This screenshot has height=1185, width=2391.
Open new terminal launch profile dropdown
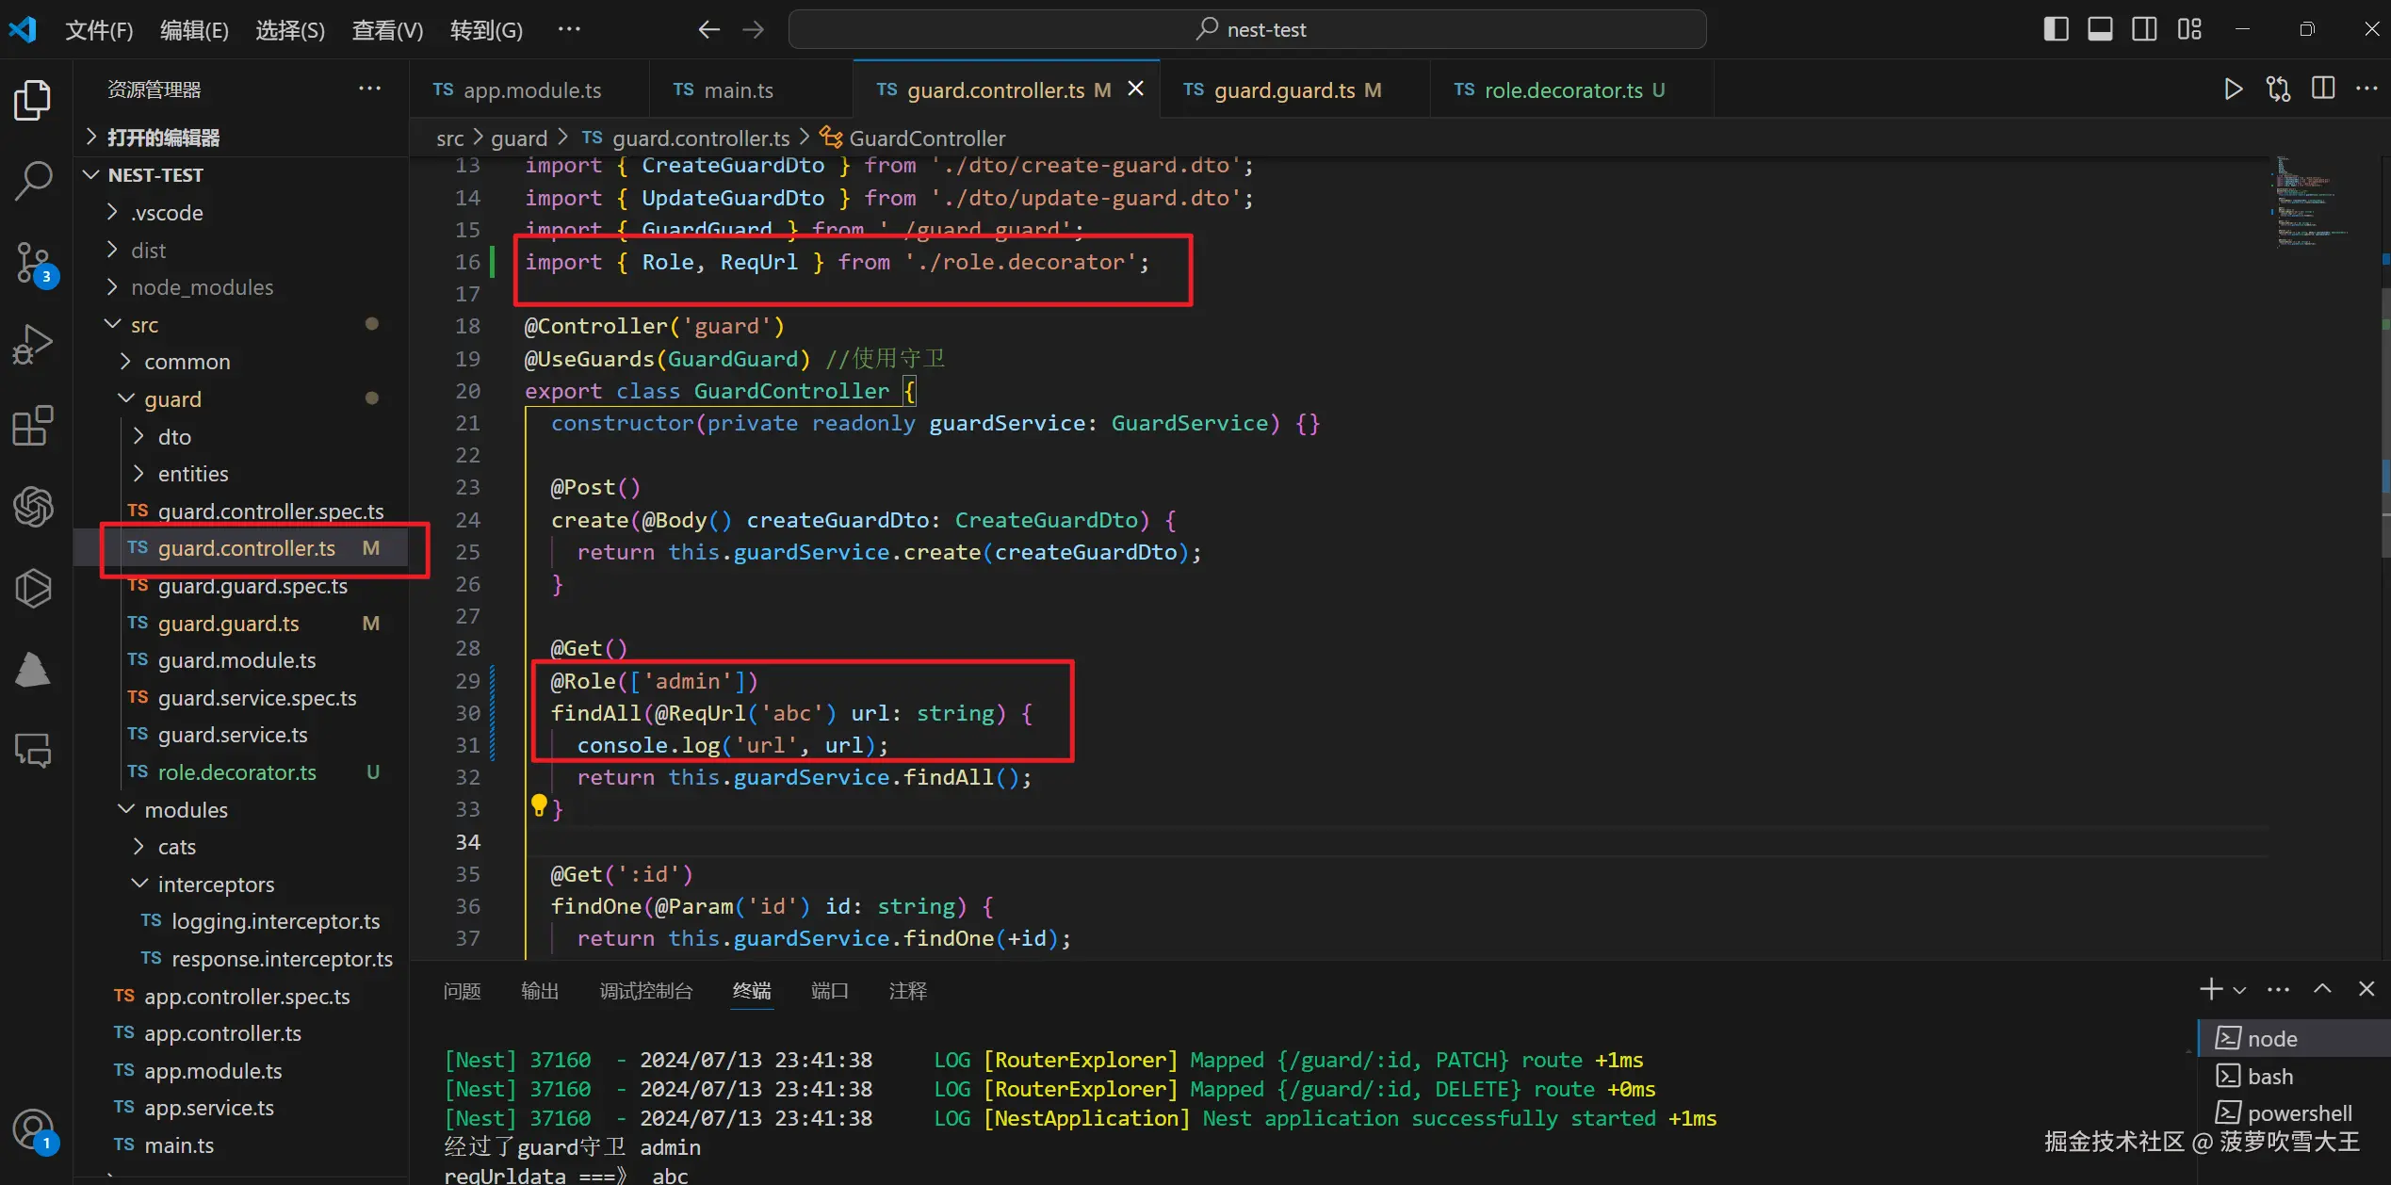tap(2240, 990)
